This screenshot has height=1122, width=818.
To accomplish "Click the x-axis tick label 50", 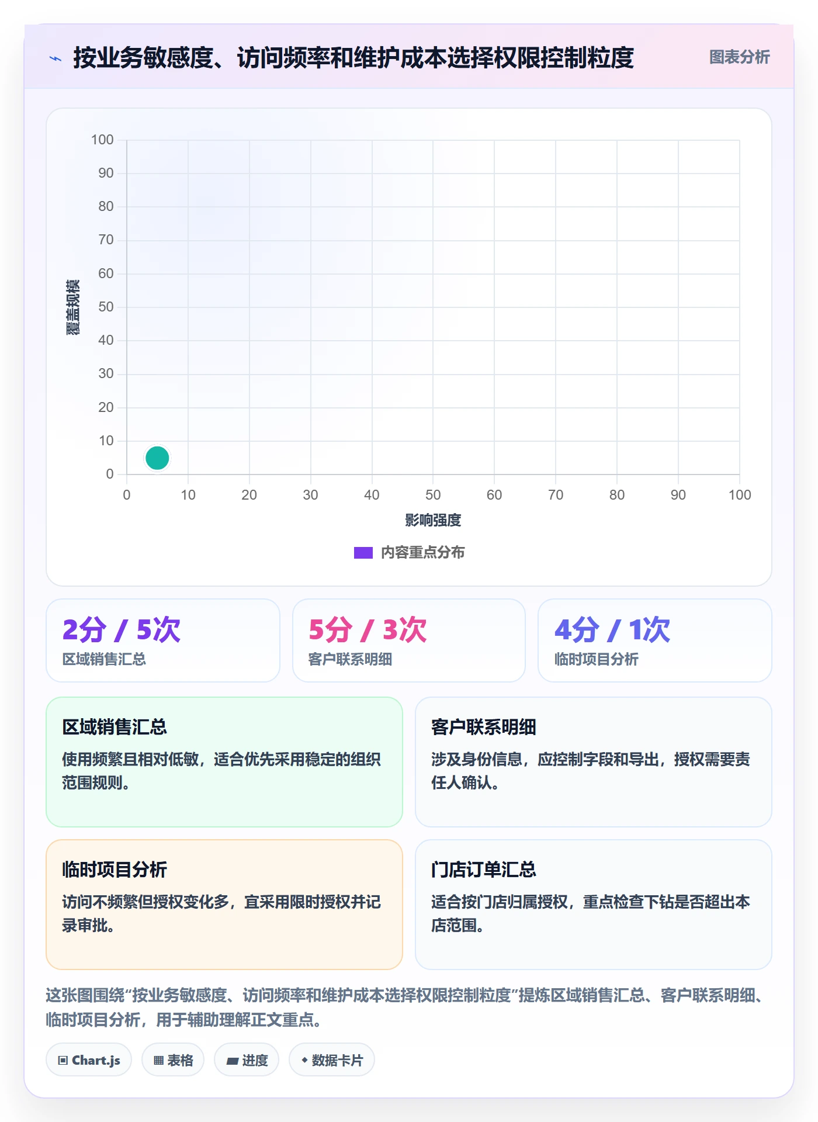I will (x=433, y=495).
